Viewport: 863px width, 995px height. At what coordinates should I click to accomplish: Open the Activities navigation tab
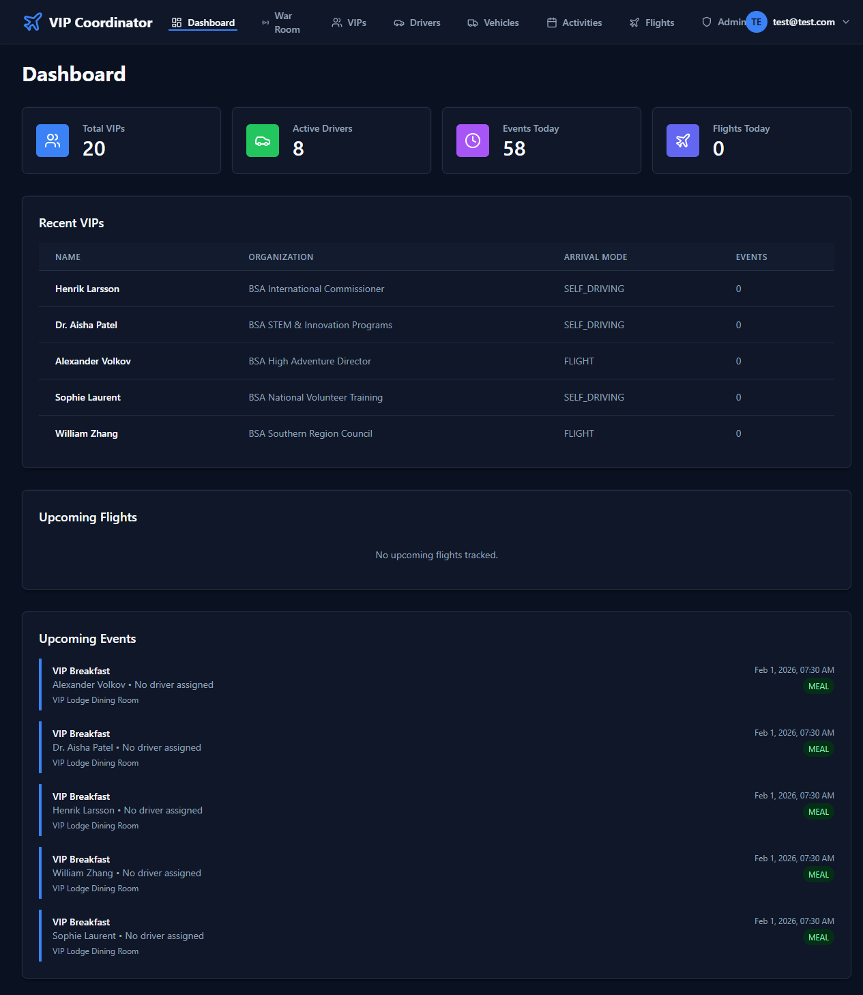[x=574, y=23]
